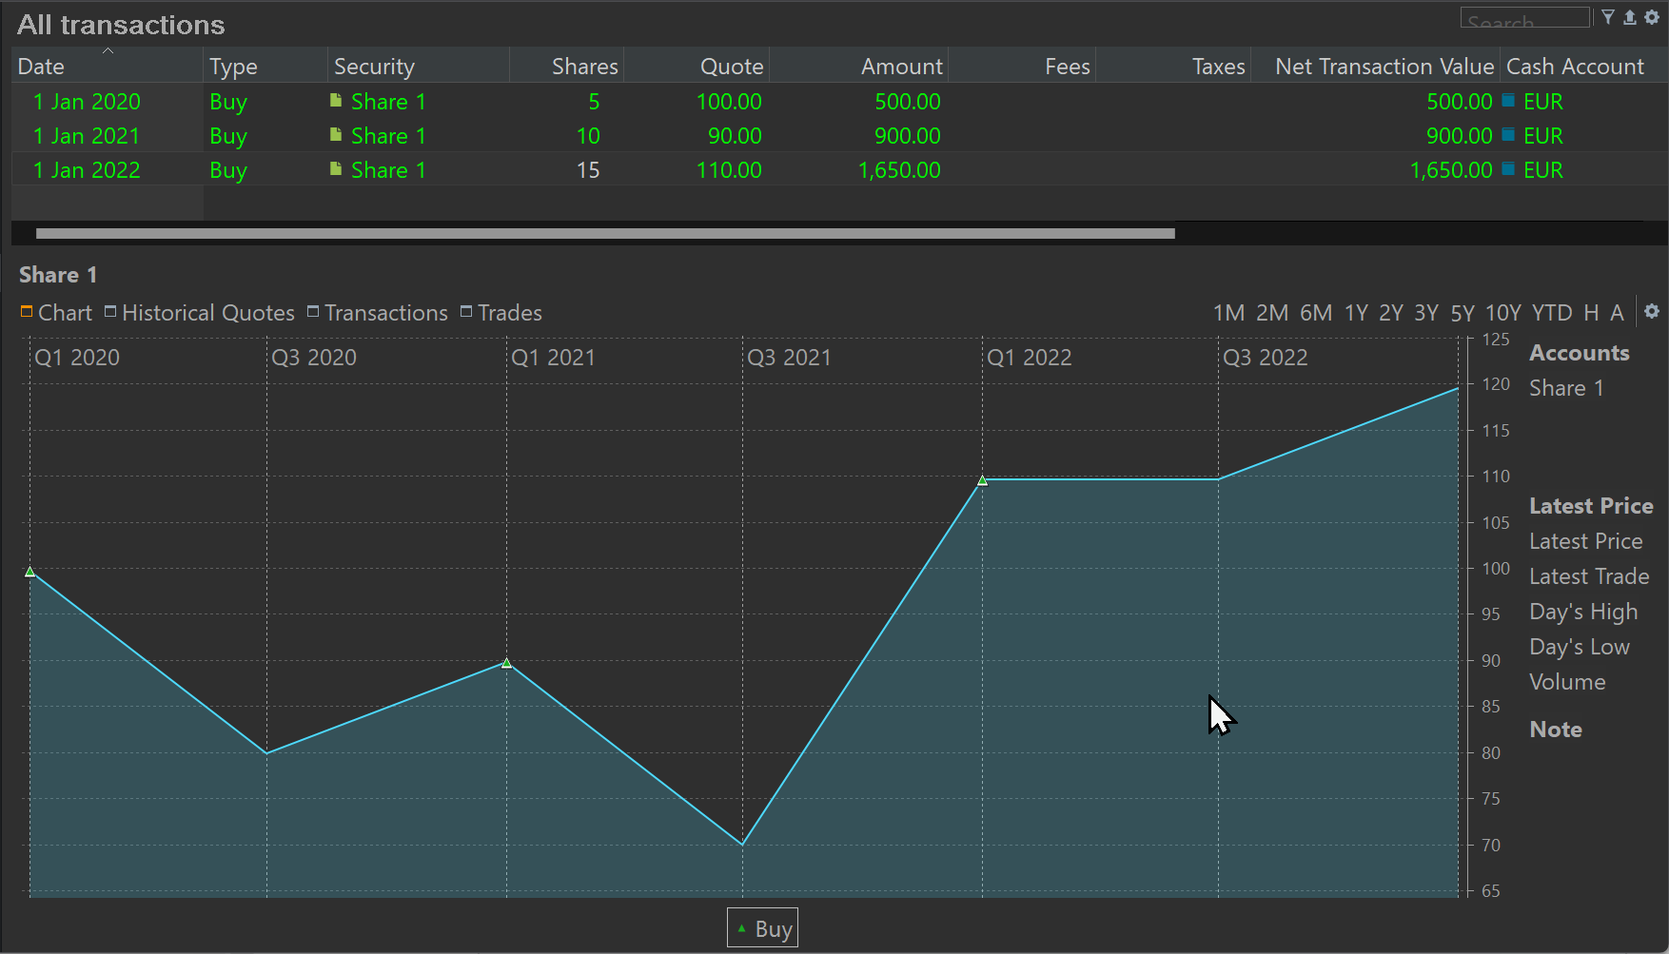Click the horizontal scrollbar of the transactions table
The height and width of the screenshot is (954, 1669).
(605, 233)
